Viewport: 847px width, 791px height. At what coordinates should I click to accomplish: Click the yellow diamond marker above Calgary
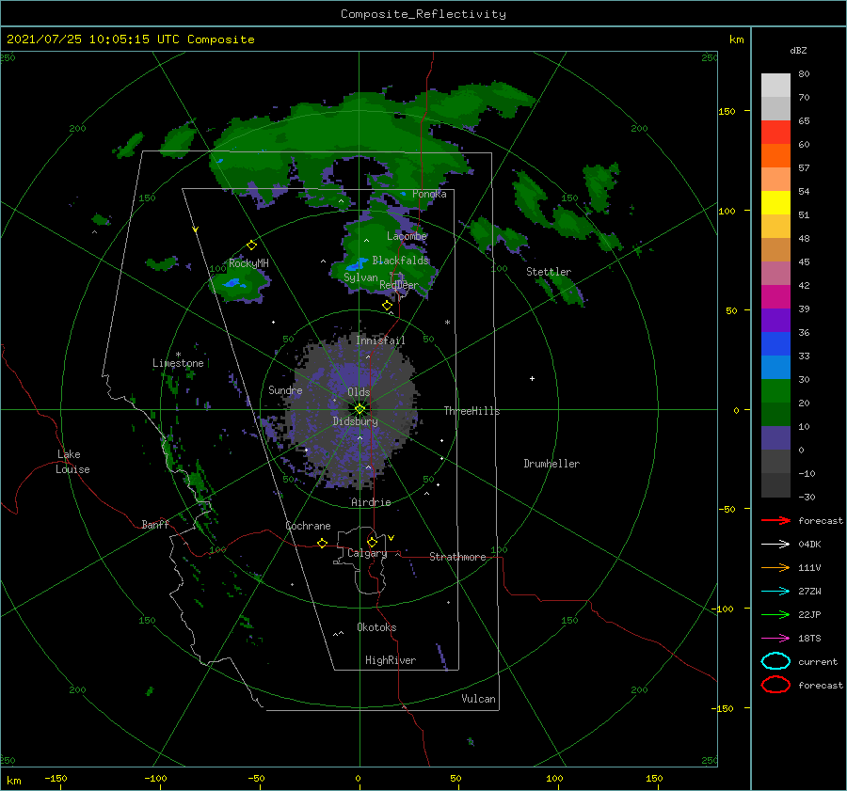click(372, 542)
